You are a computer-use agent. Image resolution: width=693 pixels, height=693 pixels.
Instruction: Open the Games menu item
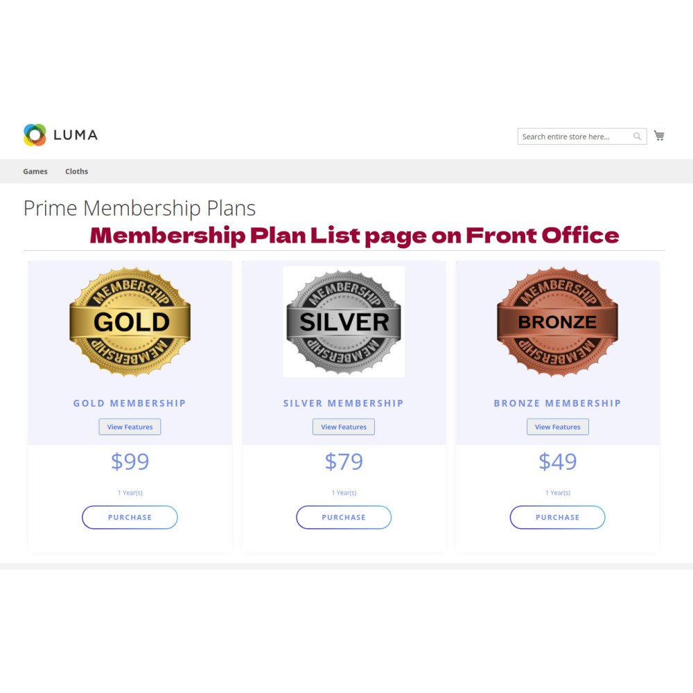pos(35,171)
